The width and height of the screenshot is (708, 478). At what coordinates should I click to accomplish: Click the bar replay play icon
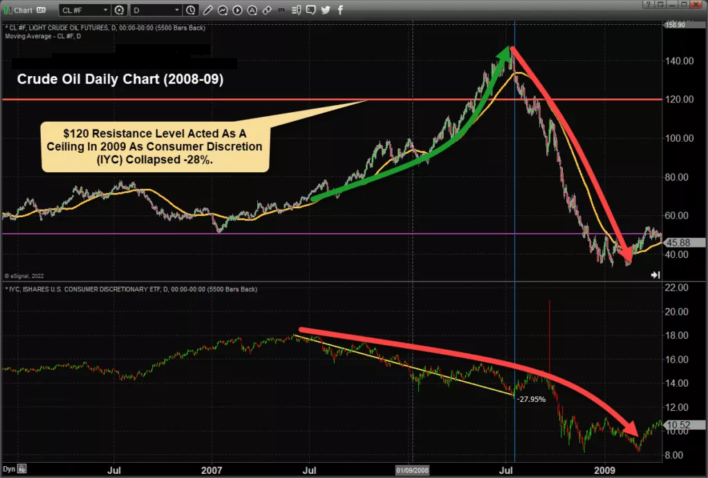click(238, 10)
